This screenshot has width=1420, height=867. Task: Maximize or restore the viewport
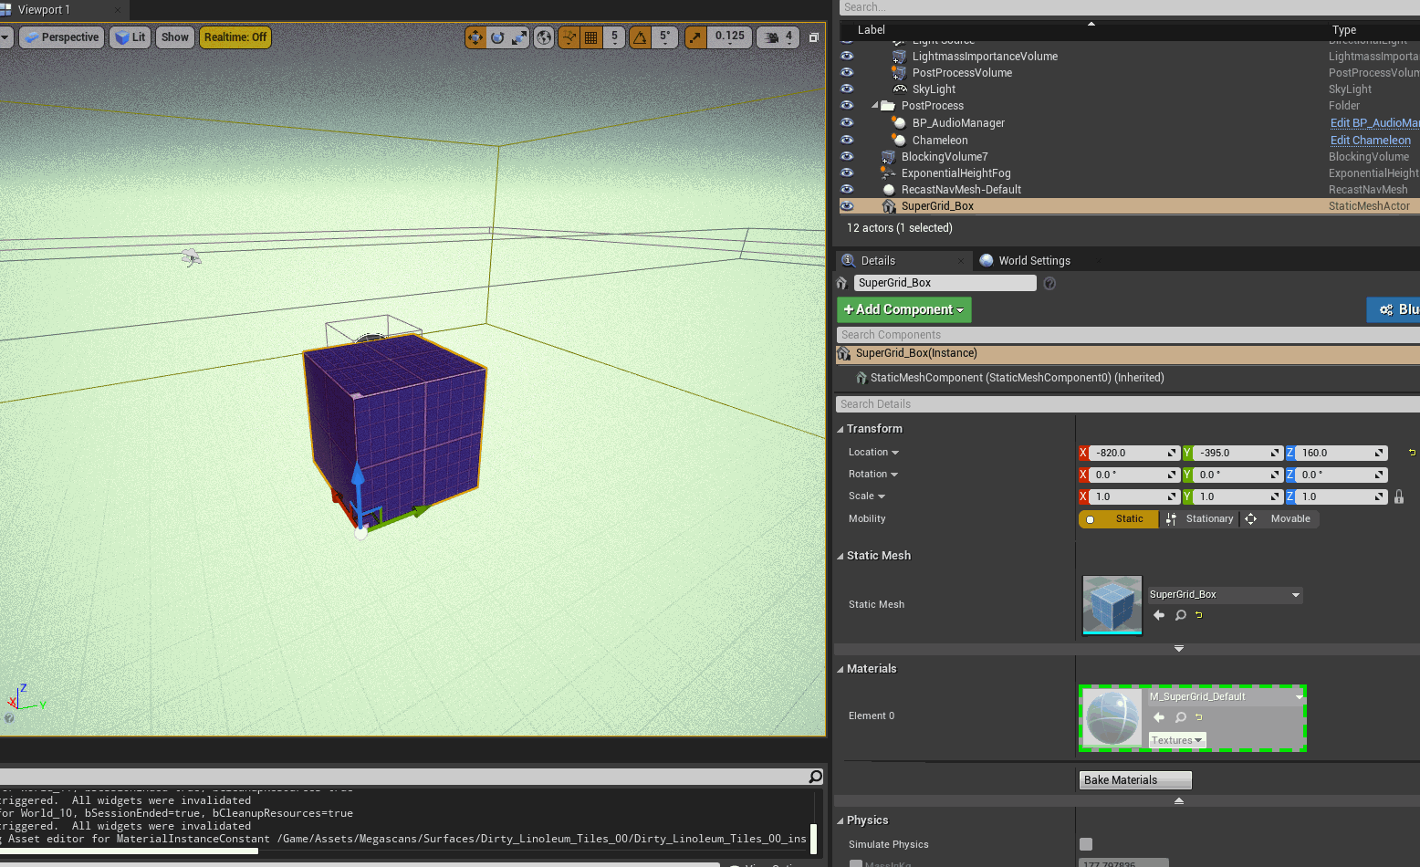[x=813, y=37]
